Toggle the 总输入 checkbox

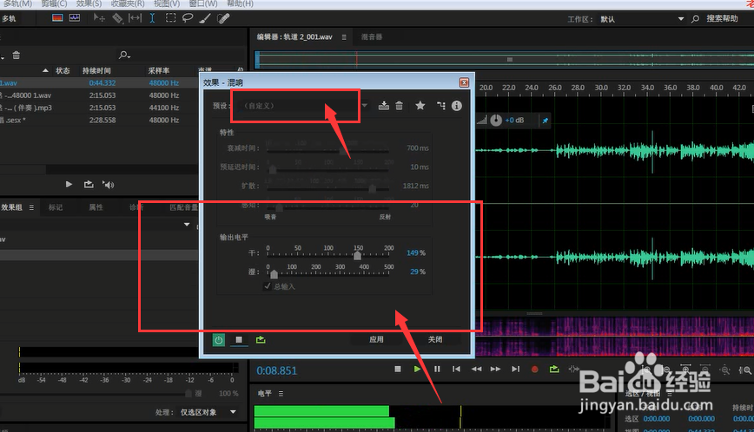[x=268, y=286]
